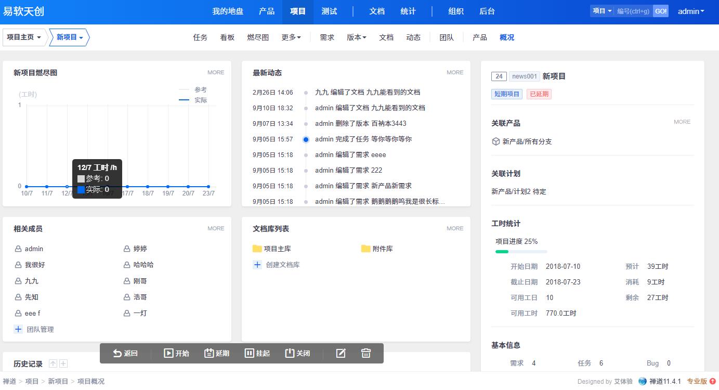719x390 pixels.
Task: Toggle the 参考 line in chart legend
Action: tap(193, 90)
